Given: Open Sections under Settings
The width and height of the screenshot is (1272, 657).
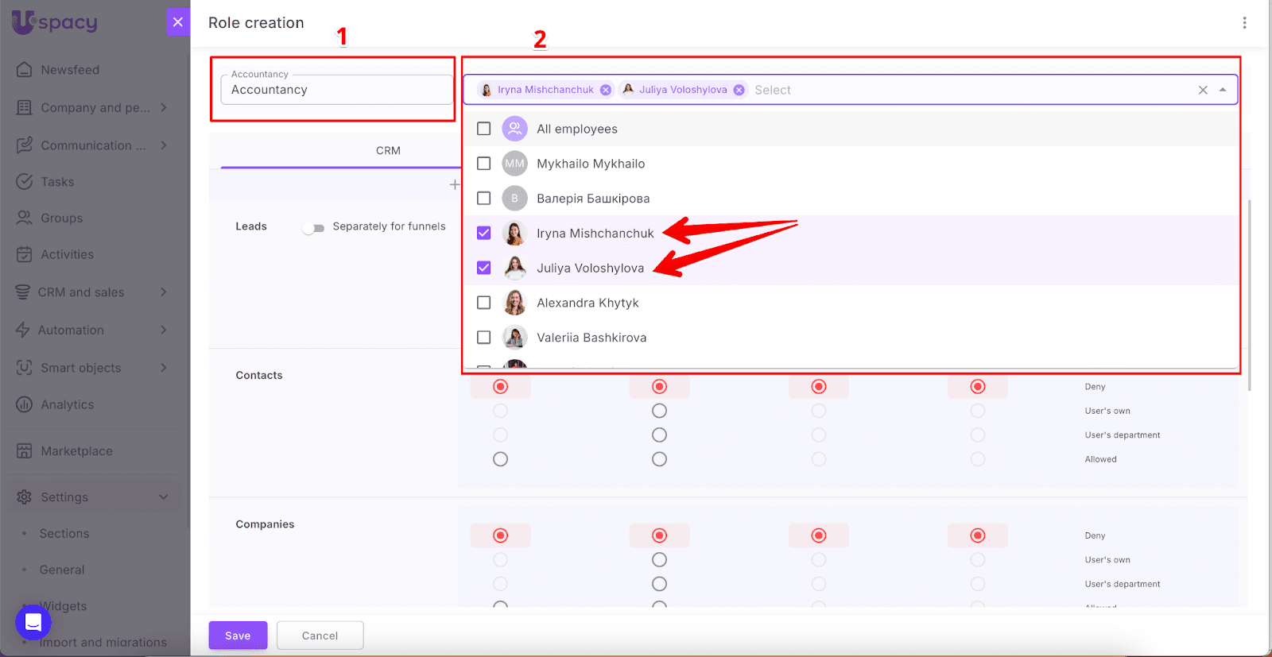Looking at the screenshot, I should (x=64, y=534).
